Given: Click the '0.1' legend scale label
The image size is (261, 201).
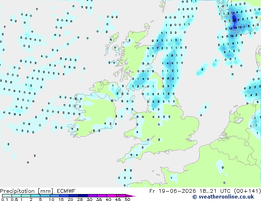Looking at the screenshot, I should 5,199.
